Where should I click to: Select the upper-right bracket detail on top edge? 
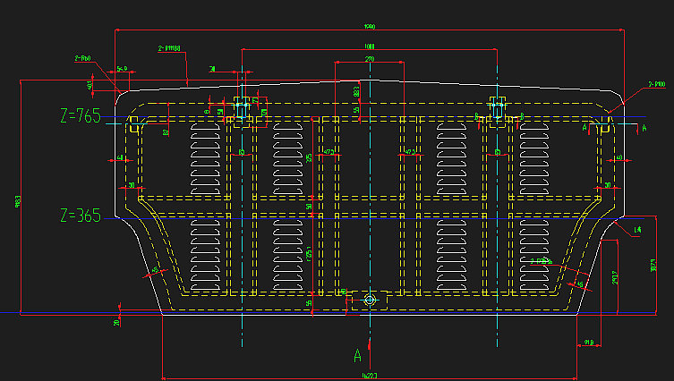click(498, 106)
